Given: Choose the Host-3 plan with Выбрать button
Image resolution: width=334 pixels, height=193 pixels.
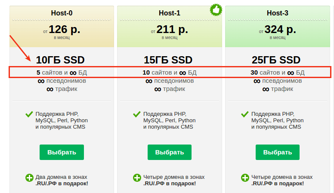Looking at the screenshot, I should click(278, 152).
